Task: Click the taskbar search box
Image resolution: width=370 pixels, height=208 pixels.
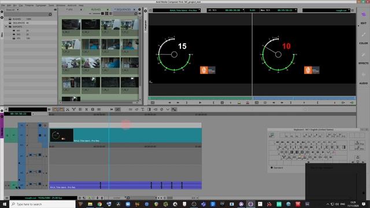Action: [42, 204]
